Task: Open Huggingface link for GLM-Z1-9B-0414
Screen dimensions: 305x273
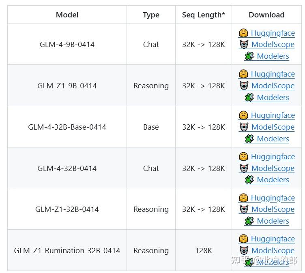Action: 273,74
